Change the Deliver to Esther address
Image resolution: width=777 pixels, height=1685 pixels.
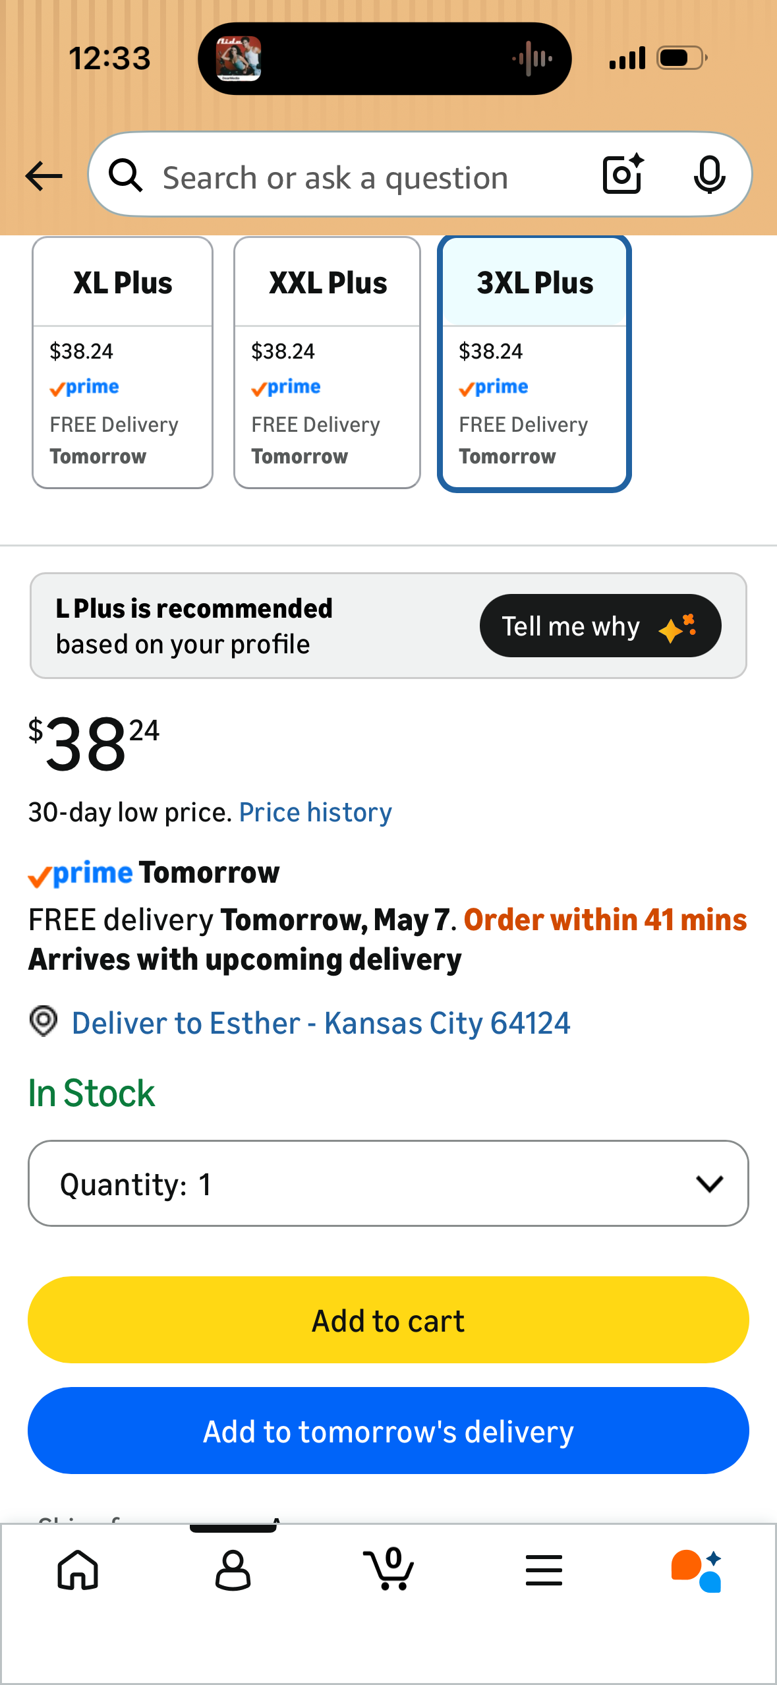(321, 1023)
